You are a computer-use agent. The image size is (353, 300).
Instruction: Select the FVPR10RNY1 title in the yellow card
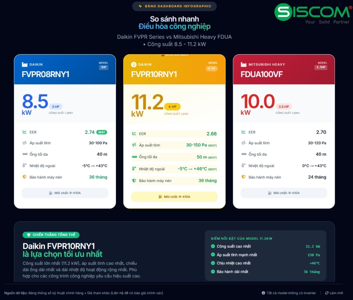[x=154, y=74]
